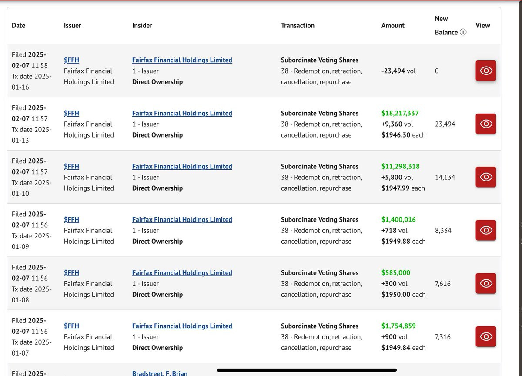522x376 pixels.
Task: Click the Insider column header
Action: [142, 25]
